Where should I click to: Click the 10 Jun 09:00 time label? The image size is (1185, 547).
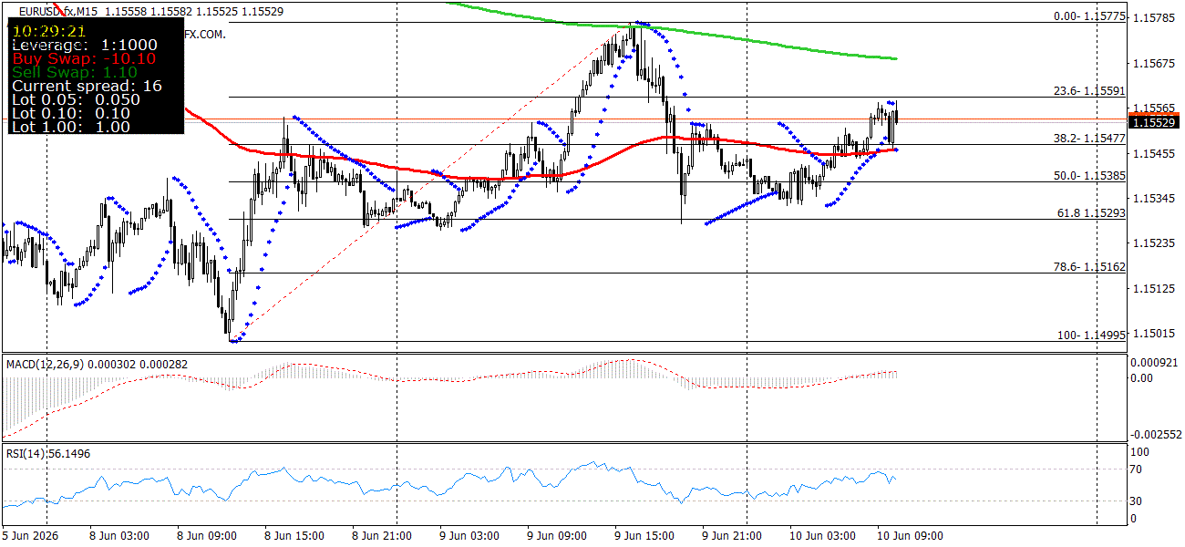click(x=910, y=535)
